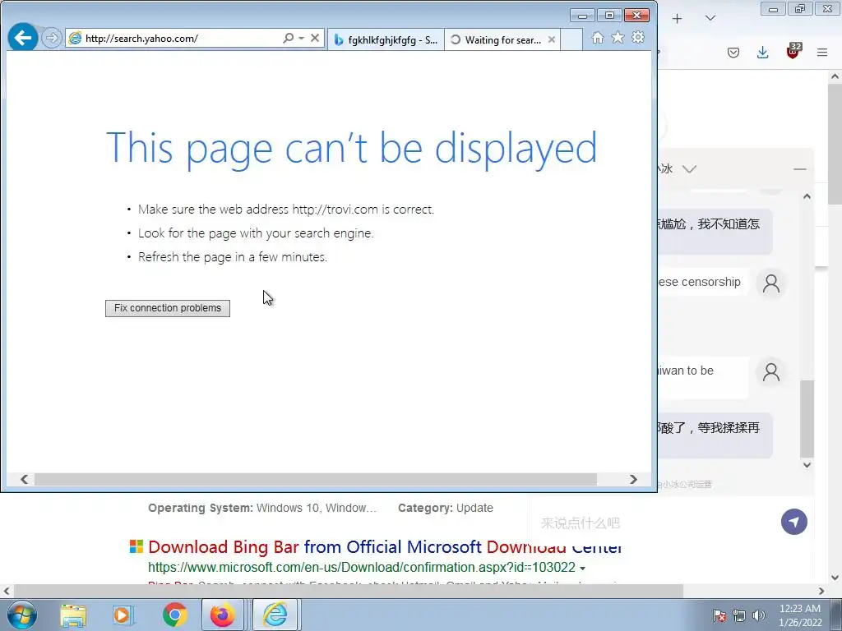This screenshot has width=842, height=631.
Task: Click the IE horizontal scrollbar thumb
Action: pos(316,479)
